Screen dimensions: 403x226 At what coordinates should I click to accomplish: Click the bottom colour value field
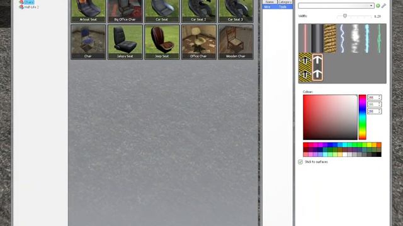374,112
